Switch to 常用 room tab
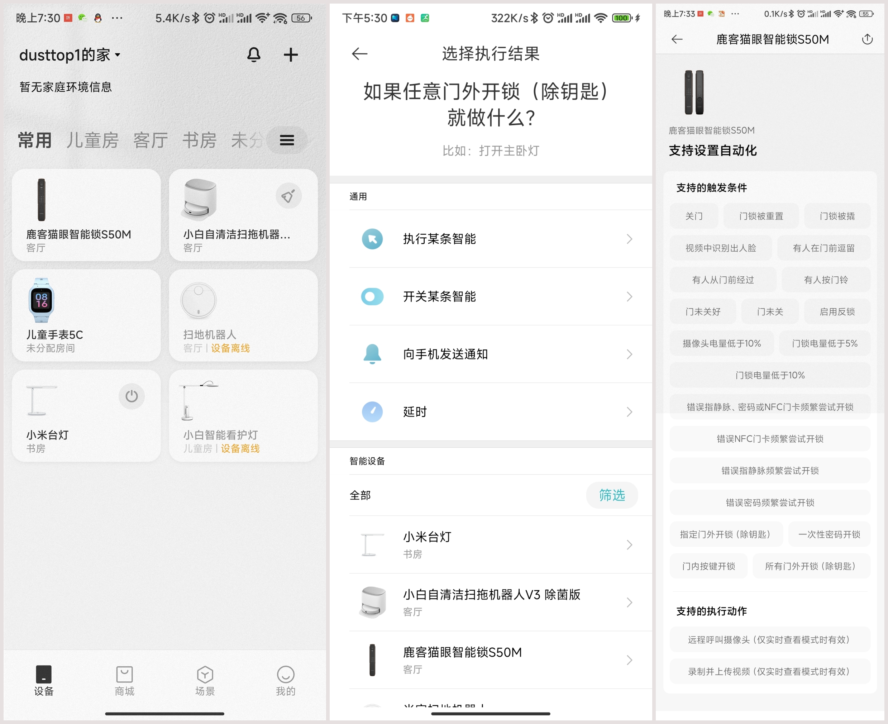This screenshot has height=724, width=888. click(35, 140)
